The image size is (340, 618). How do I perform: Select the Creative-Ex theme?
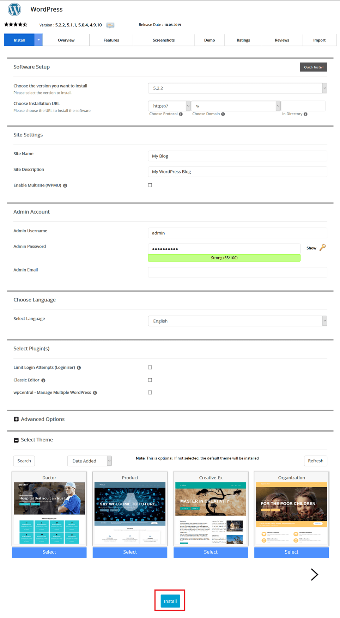[x=211, y=552]
